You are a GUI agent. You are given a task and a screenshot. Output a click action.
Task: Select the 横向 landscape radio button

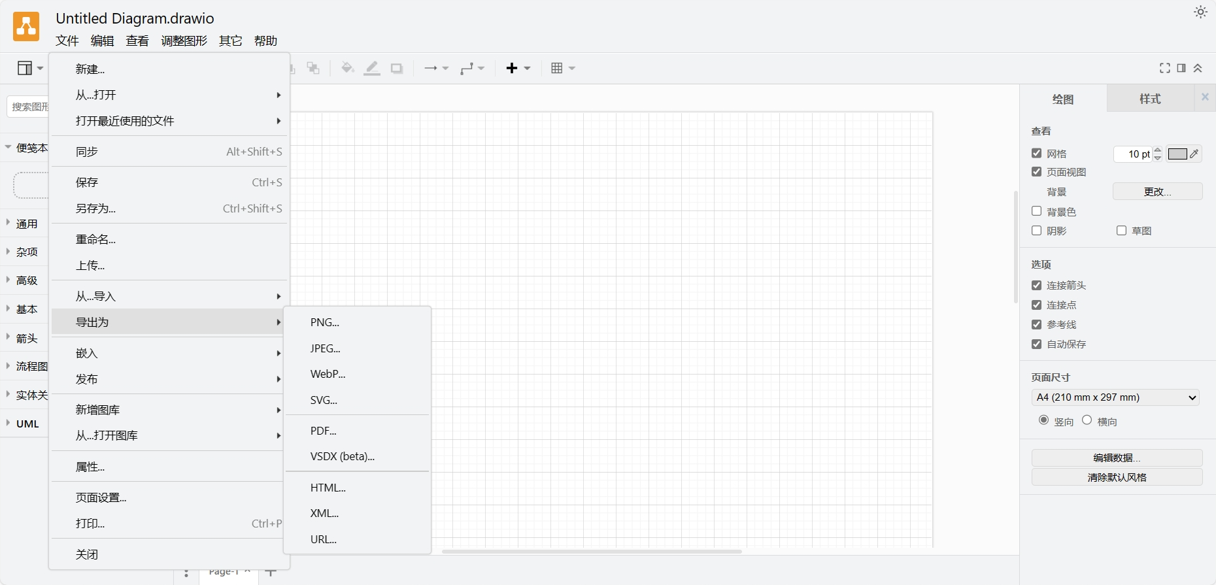point(1087,420)
